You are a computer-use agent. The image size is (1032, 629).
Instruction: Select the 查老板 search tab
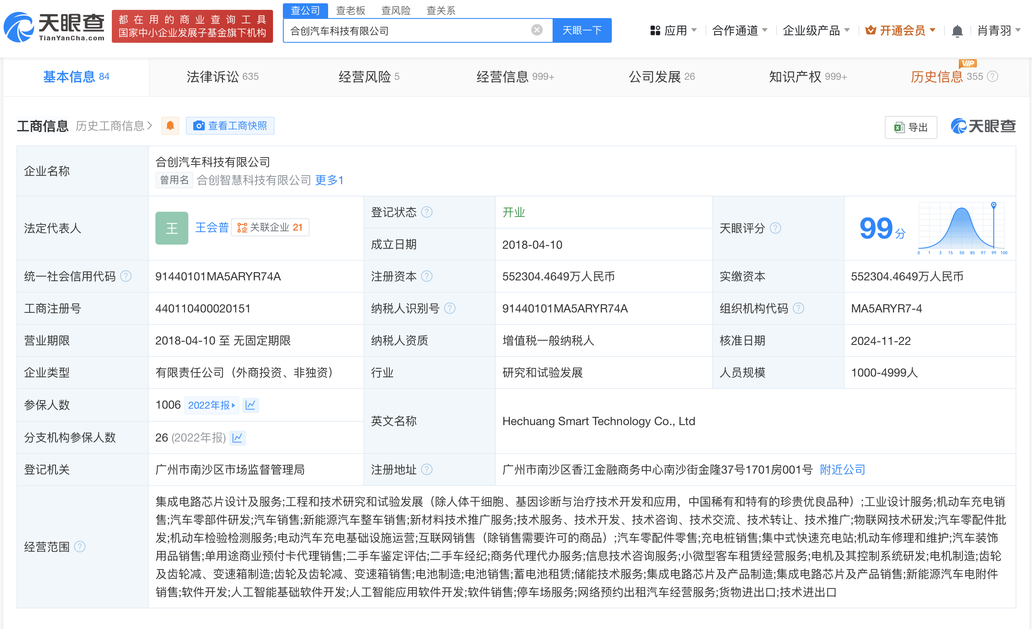pos(351,10)
